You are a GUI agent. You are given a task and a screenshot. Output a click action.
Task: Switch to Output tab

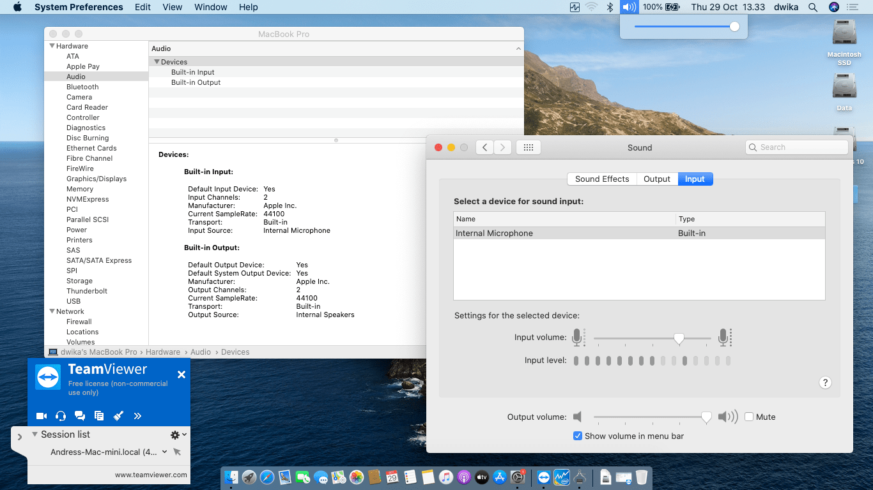[x=657, y=179]
